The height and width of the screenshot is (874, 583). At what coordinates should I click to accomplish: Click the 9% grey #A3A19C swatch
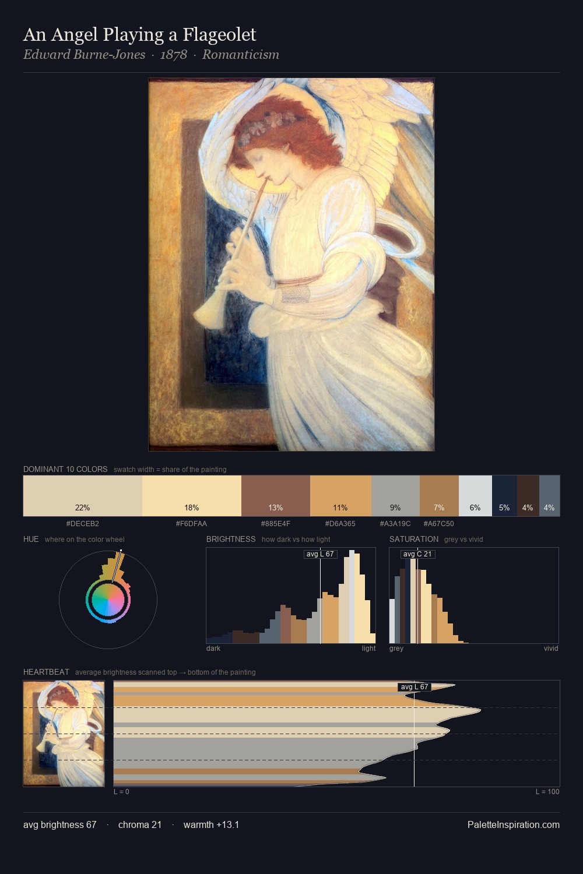click(x=395, y=496)
